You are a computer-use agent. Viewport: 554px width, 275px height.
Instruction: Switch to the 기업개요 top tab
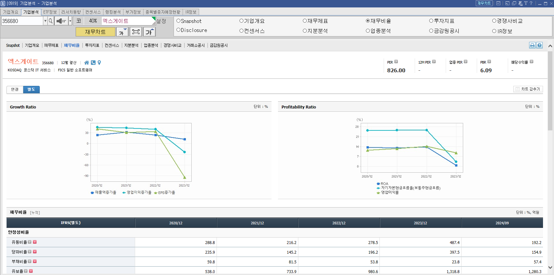point(11,12)
